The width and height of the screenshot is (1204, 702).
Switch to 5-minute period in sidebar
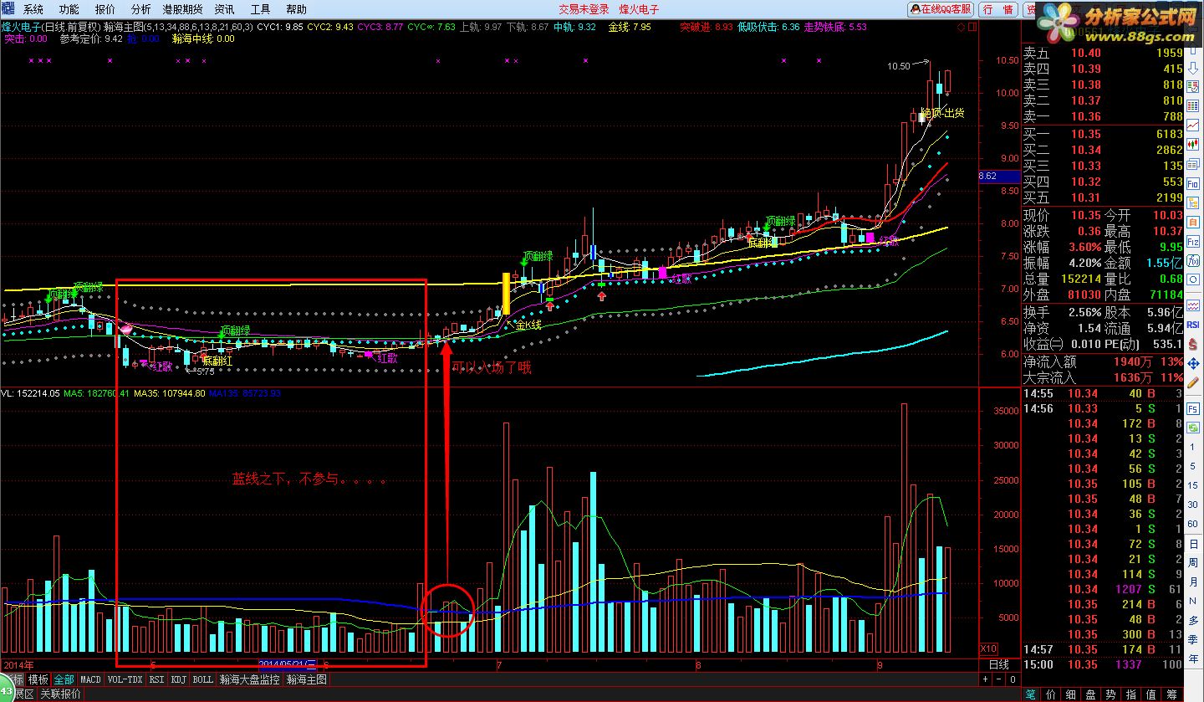[1193, 466]
